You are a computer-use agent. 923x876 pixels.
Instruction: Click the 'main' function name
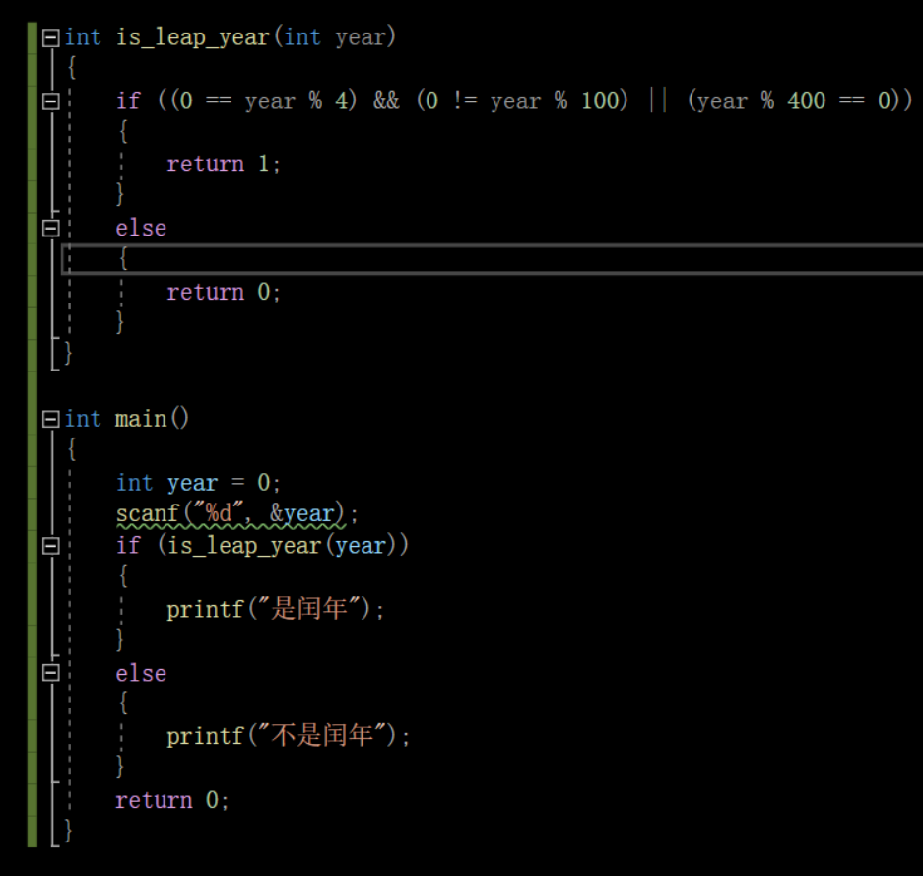click(x=141, y=419)
